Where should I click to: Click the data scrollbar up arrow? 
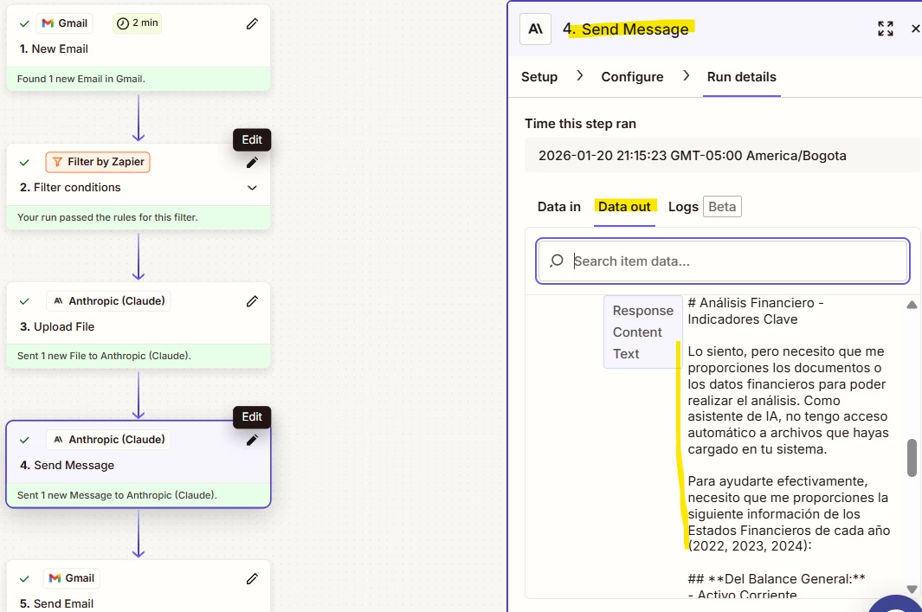click(x=912, y=305)
